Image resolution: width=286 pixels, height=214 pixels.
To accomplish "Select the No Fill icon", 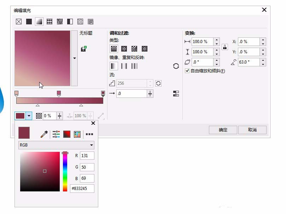I will point(19,22).
